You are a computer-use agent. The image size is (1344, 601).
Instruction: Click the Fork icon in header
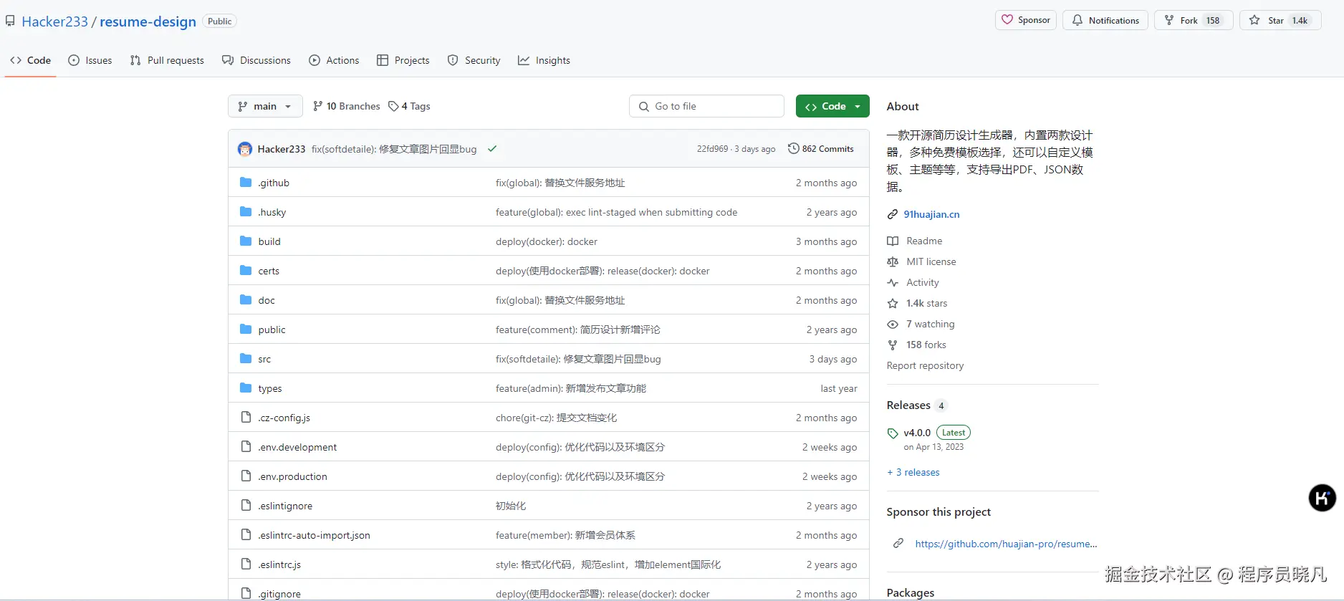[1169, 20]
